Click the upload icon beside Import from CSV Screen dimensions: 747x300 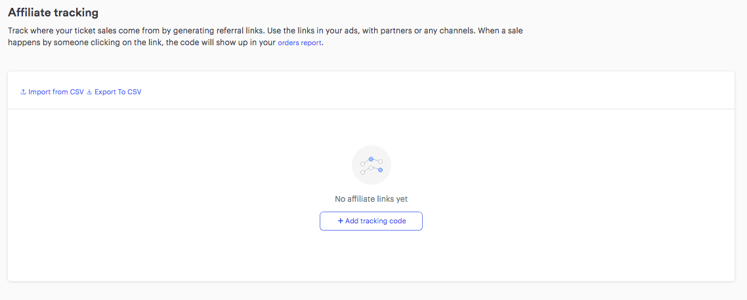point(23,92)
